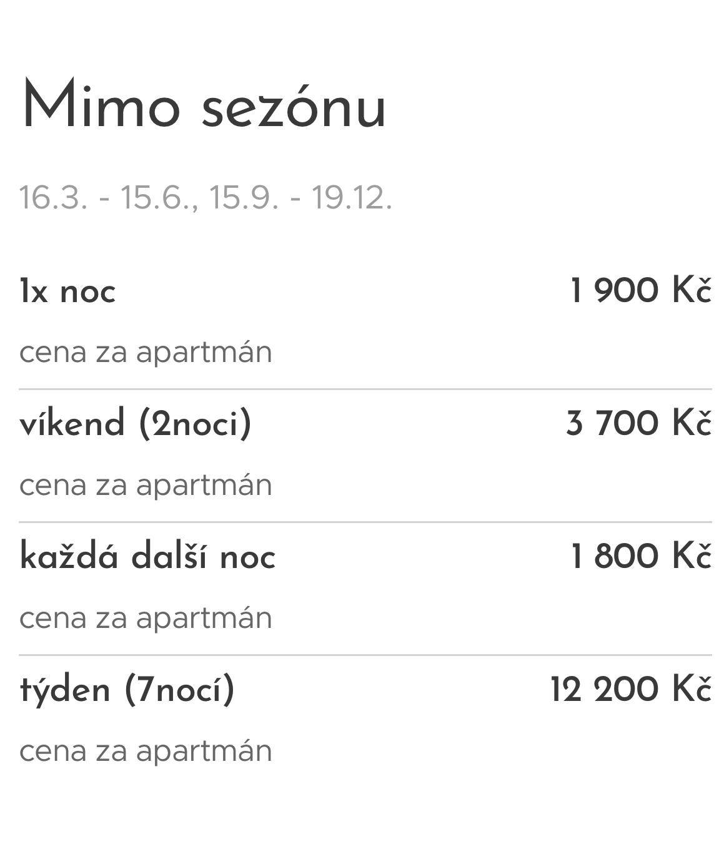Select the date range 15.9. - 19.12.
This screenshot has height=847, width=724.
pyautogui.click(x=300, y=197)
